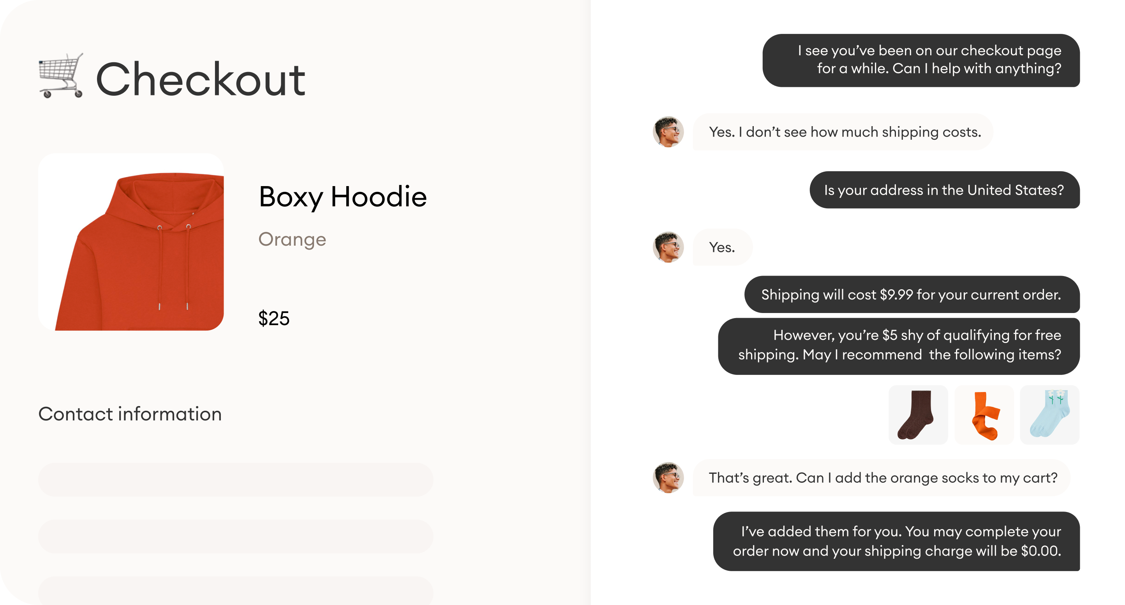Image resolution: width=1125 pixels, height=605 pixels.
Task: Open the brown socks product image
Action: (x=917, y=414)
